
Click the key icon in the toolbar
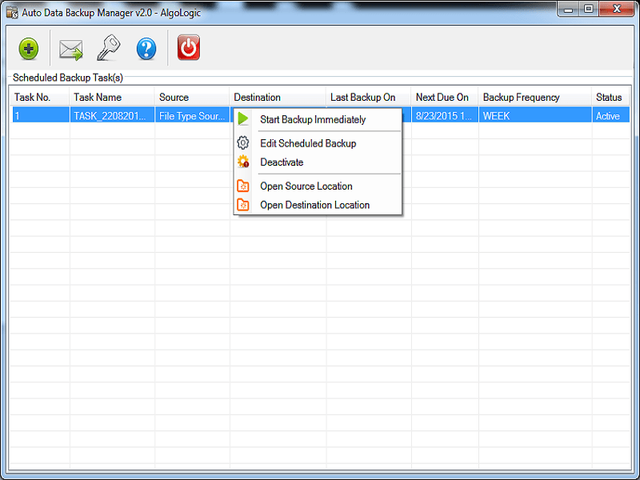[108, 49]
